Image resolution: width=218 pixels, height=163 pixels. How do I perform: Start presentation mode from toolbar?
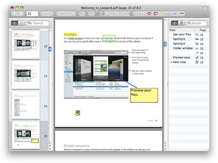[x=91, y=13]
